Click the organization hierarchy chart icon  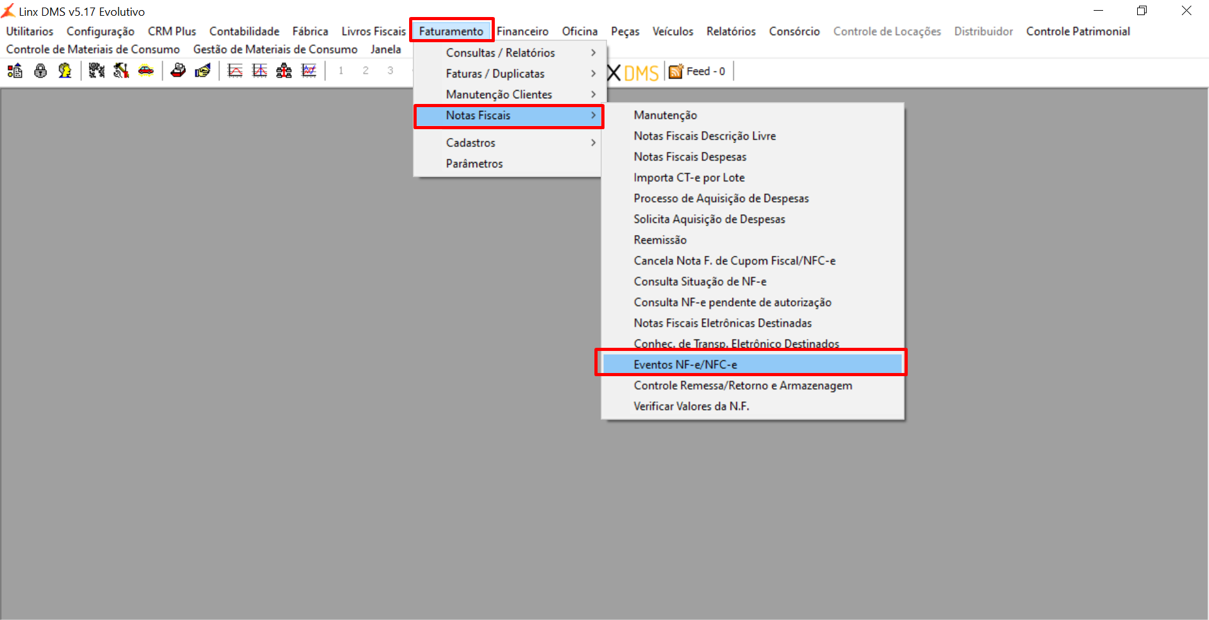[x=284, y=71]
